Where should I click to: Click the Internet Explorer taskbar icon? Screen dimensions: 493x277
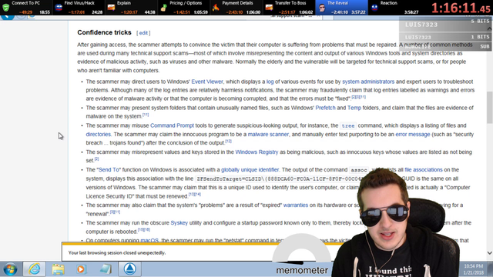pyautogui.click(x=34, y=269)
